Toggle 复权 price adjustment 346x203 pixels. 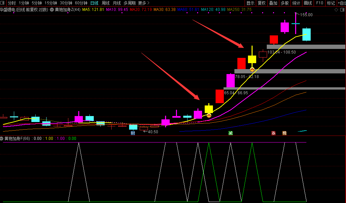[x=261, y=3]
